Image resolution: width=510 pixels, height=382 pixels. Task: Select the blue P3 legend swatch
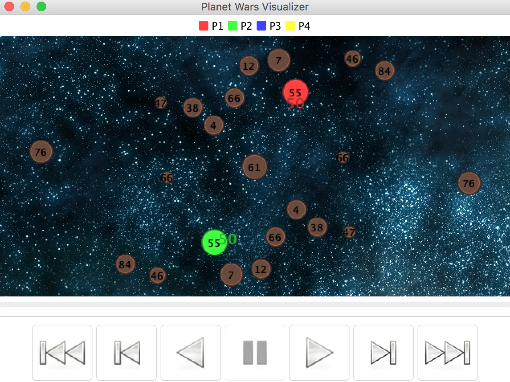(261, 26)
